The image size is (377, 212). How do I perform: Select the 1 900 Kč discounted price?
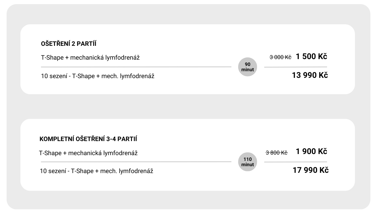[311, 152]
